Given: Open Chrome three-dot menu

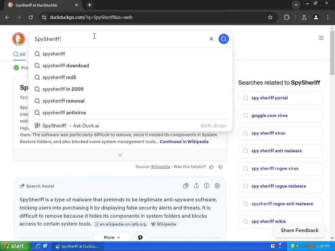Looking at the screenshot, I should click(328, 17).
